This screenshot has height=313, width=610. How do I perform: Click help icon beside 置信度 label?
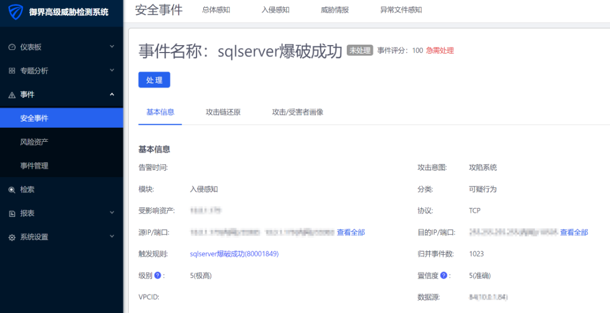pos(444,276)
